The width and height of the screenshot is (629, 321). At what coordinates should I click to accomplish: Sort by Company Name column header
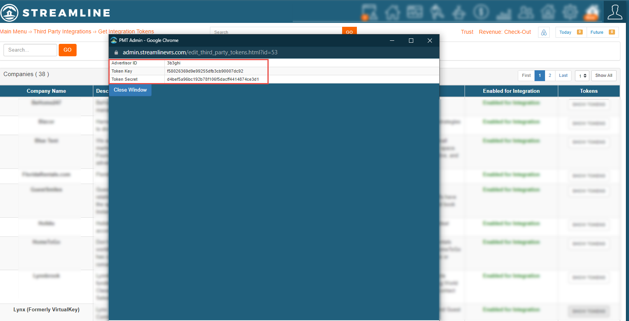[46, 91]
